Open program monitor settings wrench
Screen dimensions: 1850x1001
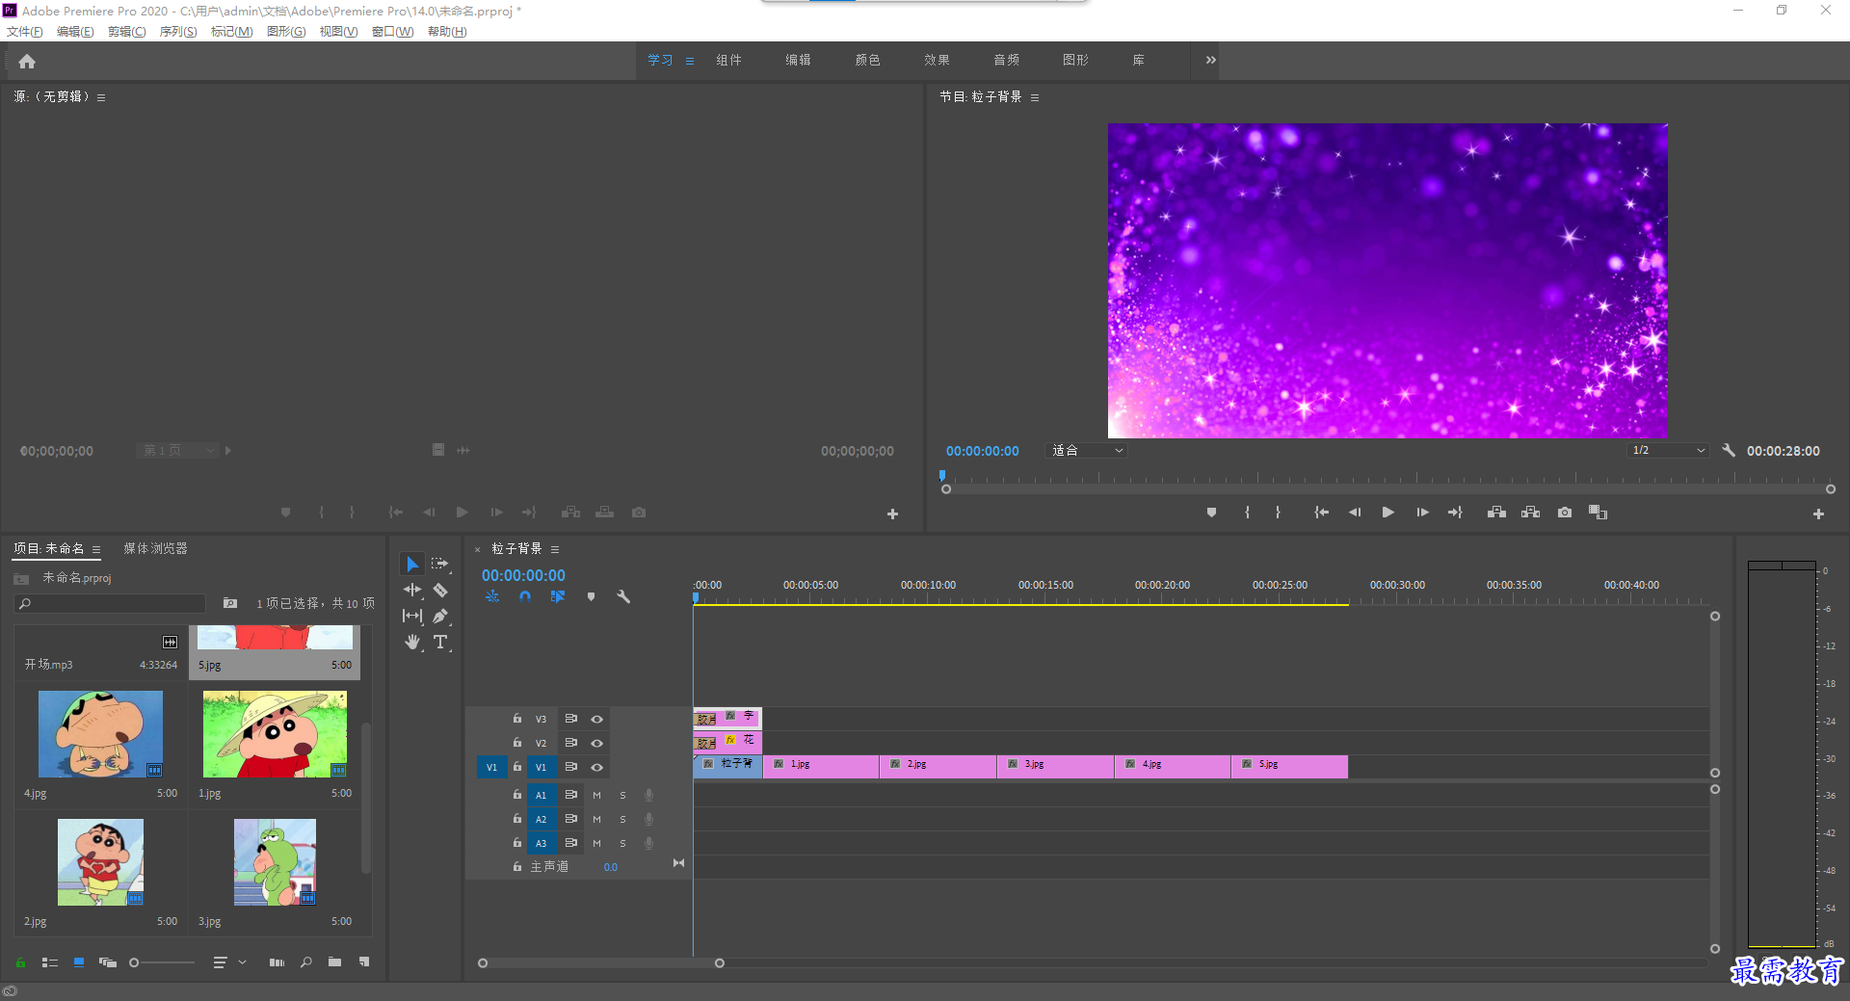click(x=1729, y=450)
